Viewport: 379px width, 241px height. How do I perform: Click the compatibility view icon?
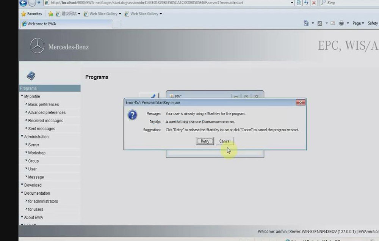(299, 3)
